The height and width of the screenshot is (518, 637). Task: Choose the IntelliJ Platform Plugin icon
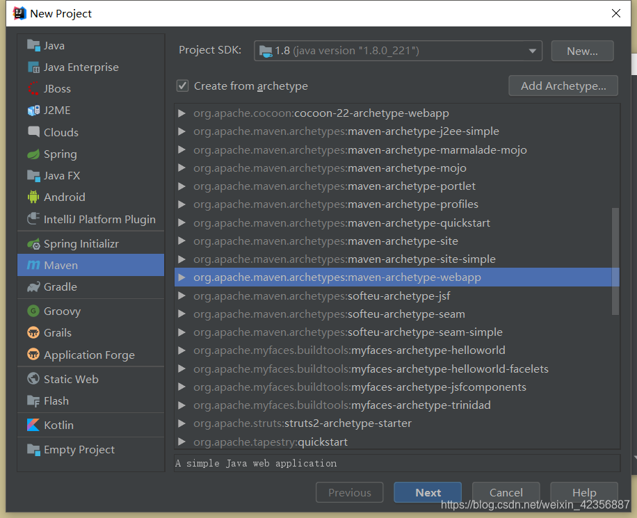[x=33, y=219]
